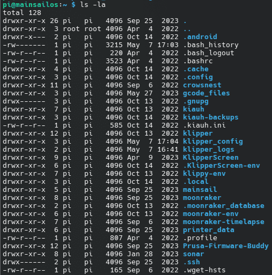Click the .android directory name

200,37
